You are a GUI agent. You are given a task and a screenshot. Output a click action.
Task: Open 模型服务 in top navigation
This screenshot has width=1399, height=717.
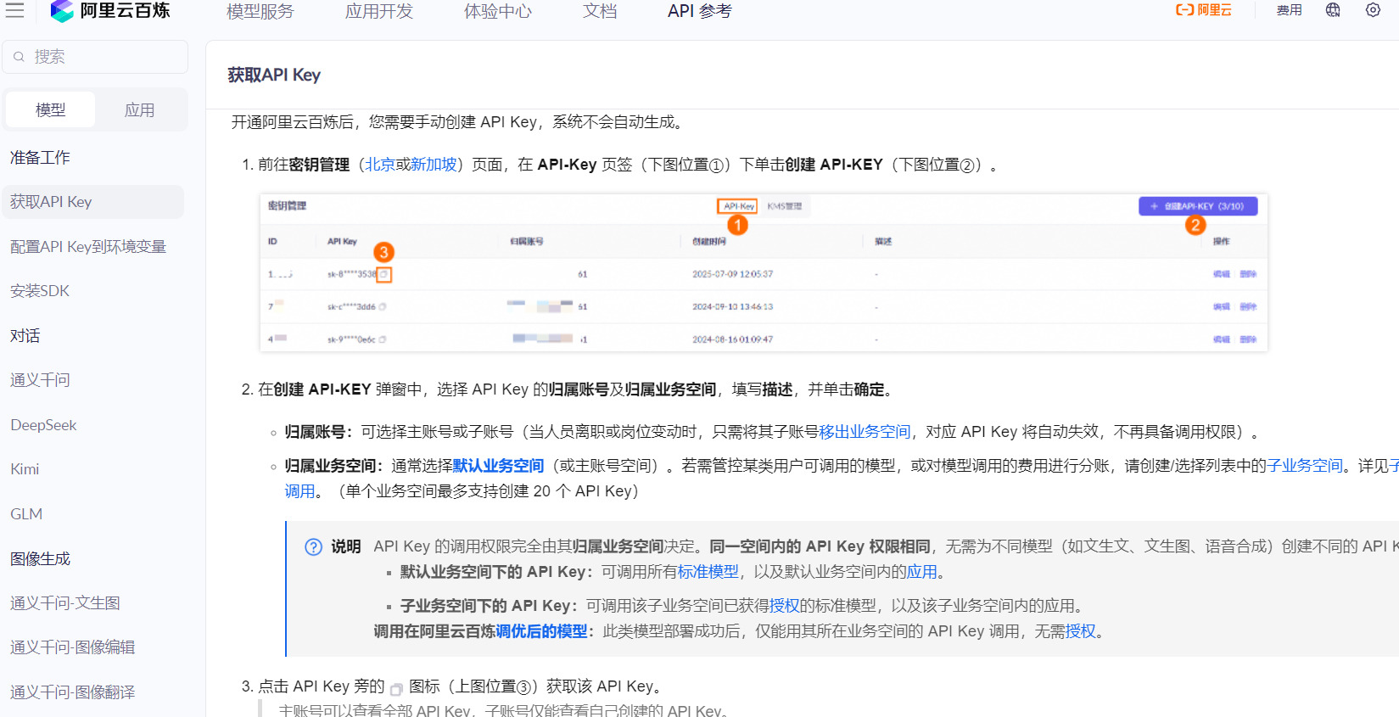(x=260, y=11)
